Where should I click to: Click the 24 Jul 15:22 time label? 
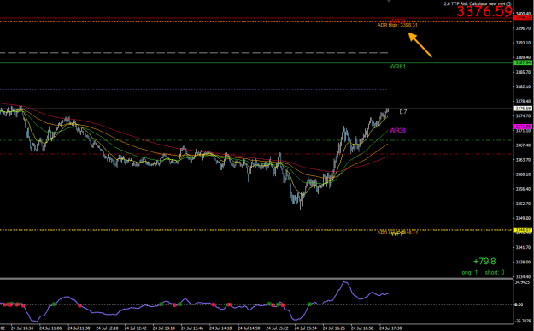[x=278, y=328]
